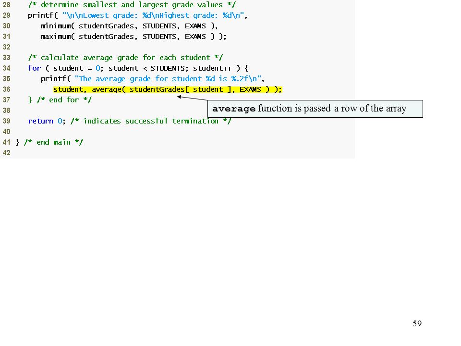Click line number 28
This screenshot has width=461, height=346.
pyautogui.click(x=6, y=5)
